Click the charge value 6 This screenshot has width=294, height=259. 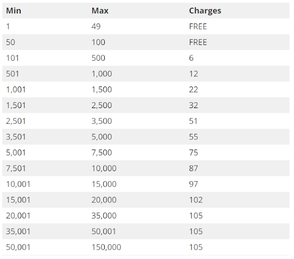(191, 58)
